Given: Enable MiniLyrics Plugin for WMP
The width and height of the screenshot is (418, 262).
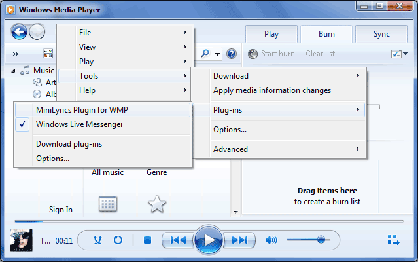Looking at the screenshot, I should [x=103, y=110].
